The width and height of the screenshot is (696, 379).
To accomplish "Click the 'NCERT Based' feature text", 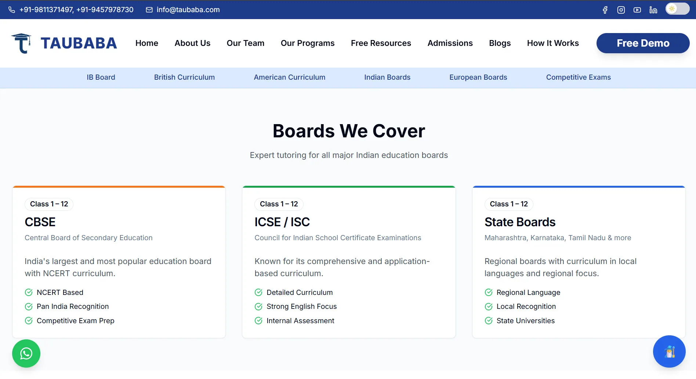I will [60, 292].
